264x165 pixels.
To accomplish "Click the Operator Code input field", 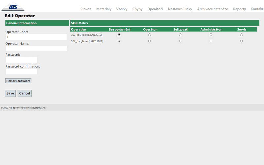I will [x=36, y=37].
